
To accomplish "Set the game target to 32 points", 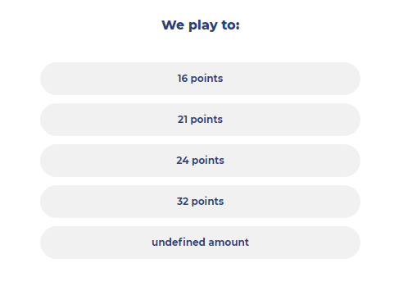I will tap(200, 202).
